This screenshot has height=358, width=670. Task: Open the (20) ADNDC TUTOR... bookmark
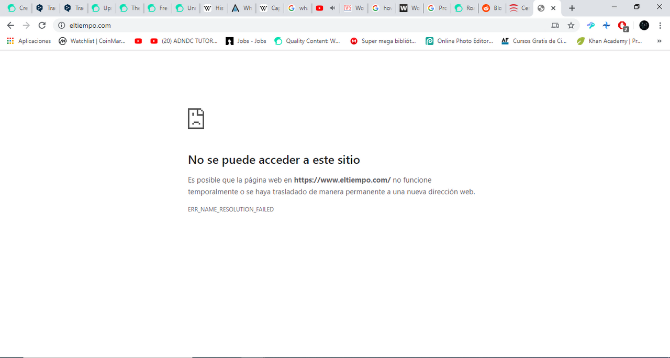tap(184, 41)
